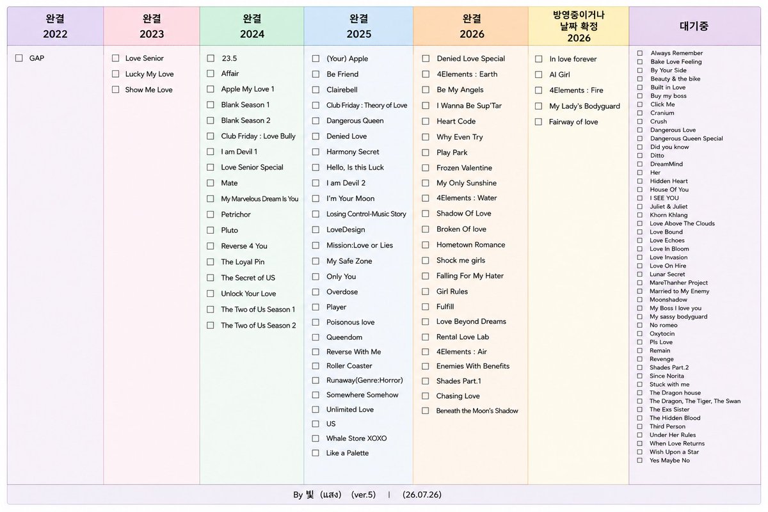Click the 'Club Friday : Love Bully' title
Image resolution: width=768 pixels, height=512 pixels.
(259, 136)
